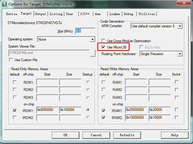This screenshot has width=193, height=144.
Task: Click the IROM2 Start field
Action: click(47, 118)
